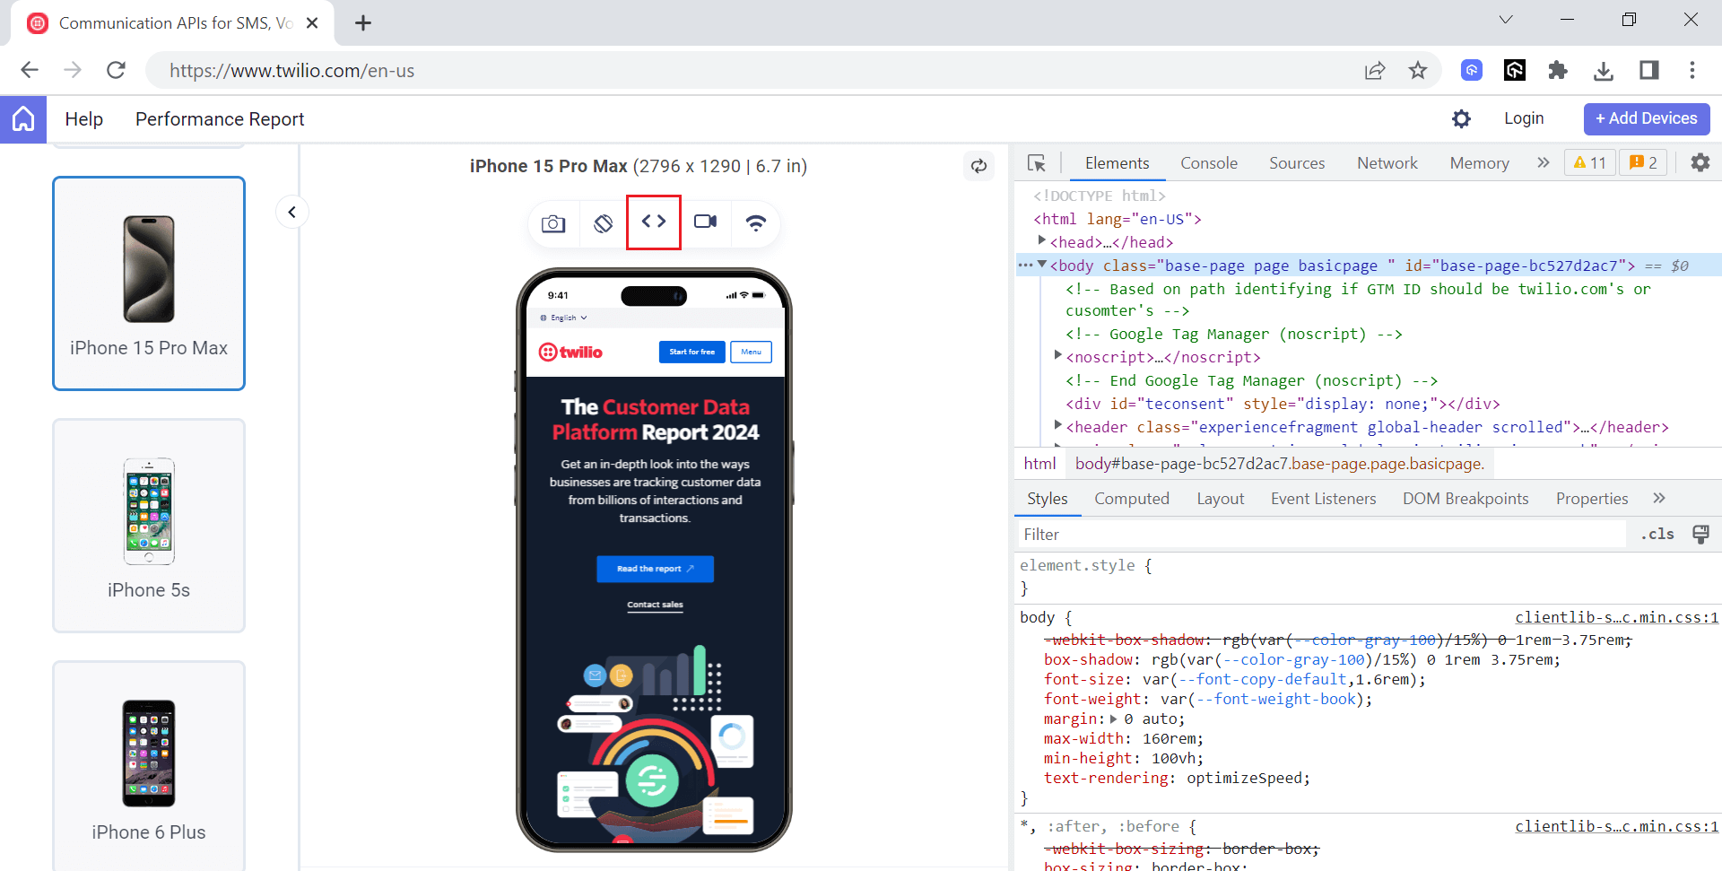
Task: Expand the head element node
Action: 1041,240
